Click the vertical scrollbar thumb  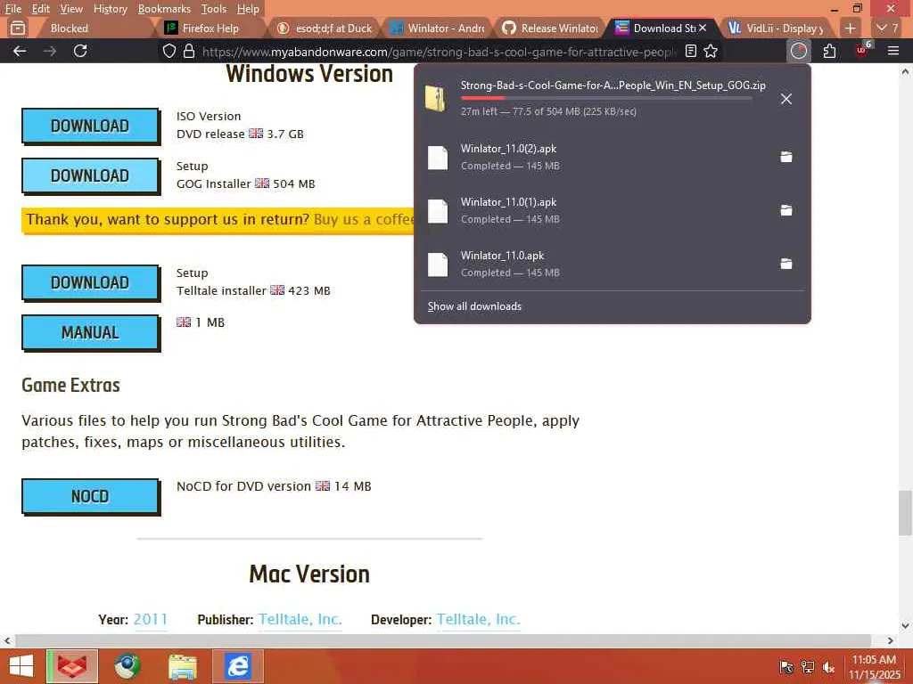[905, 513]
